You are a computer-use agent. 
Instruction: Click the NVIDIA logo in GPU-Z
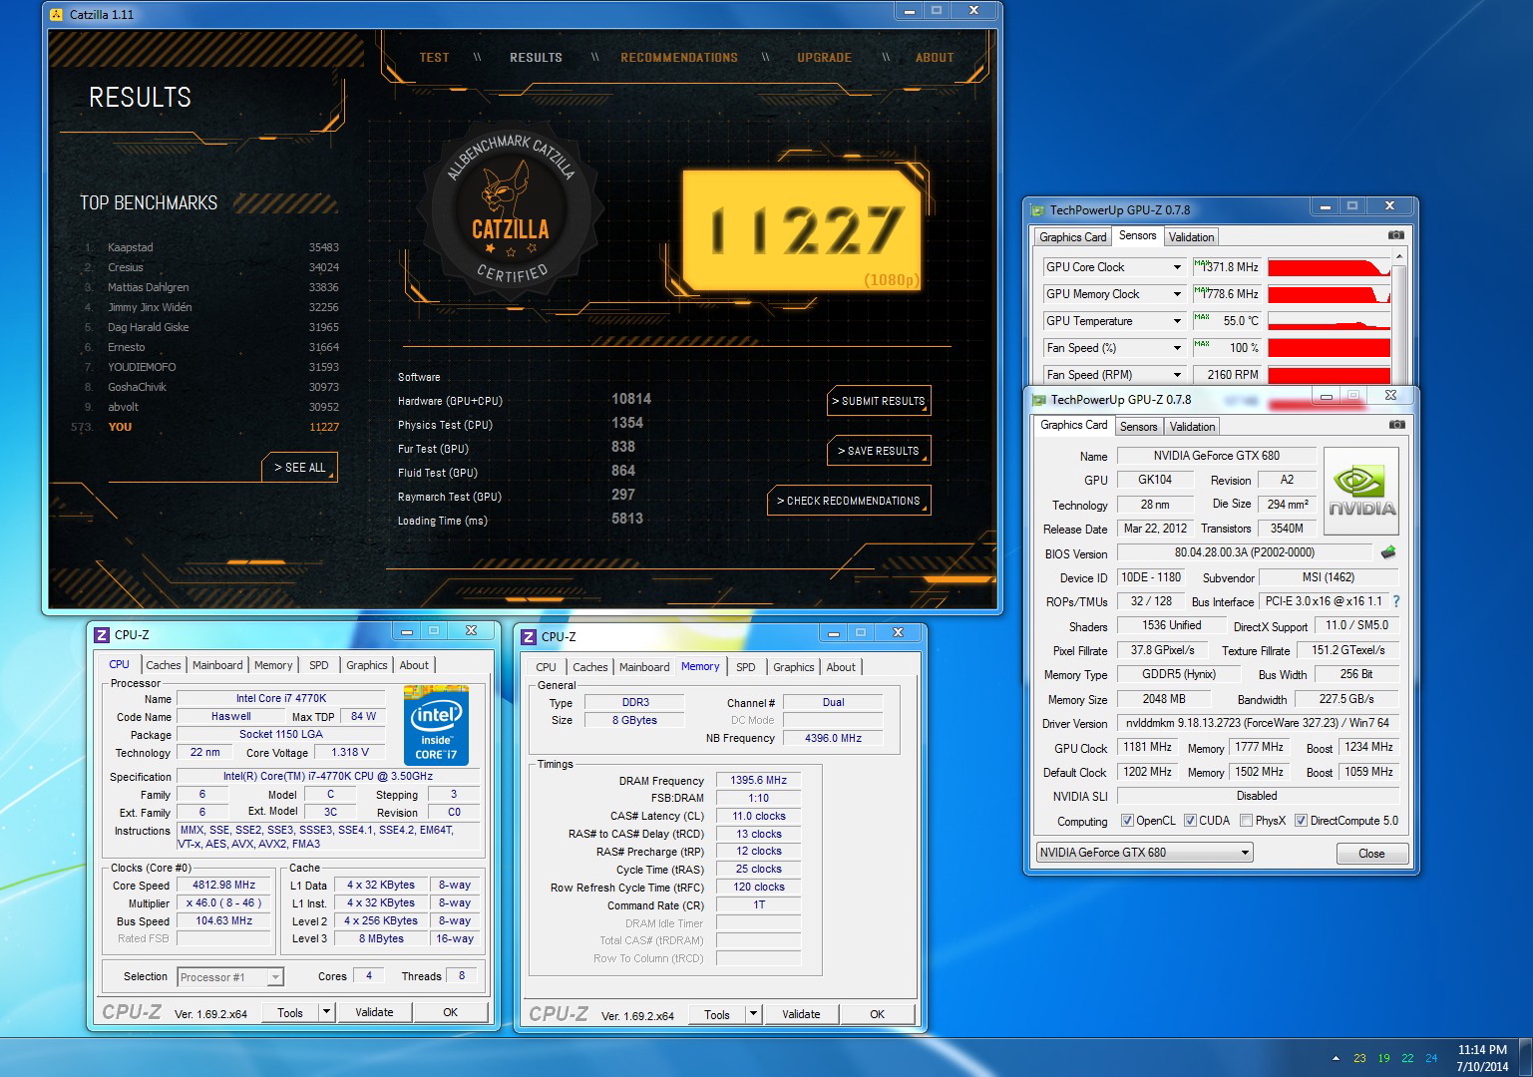[x=1361, y=490]
